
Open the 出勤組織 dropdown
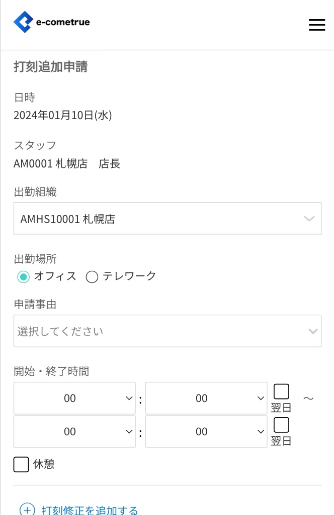167,218
